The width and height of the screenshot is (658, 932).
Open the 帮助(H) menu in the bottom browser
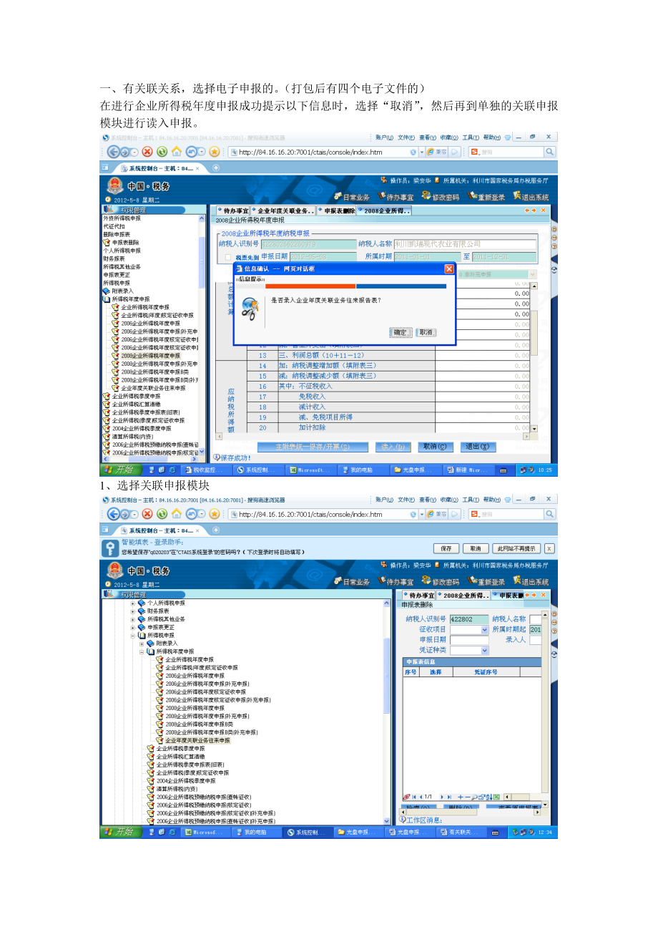(492, 499)
